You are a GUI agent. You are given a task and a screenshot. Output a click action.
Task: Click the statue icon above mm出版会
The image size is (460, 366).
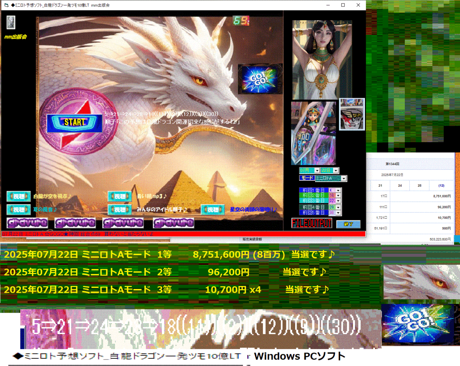pyautogui.click(x=11, y=22)
